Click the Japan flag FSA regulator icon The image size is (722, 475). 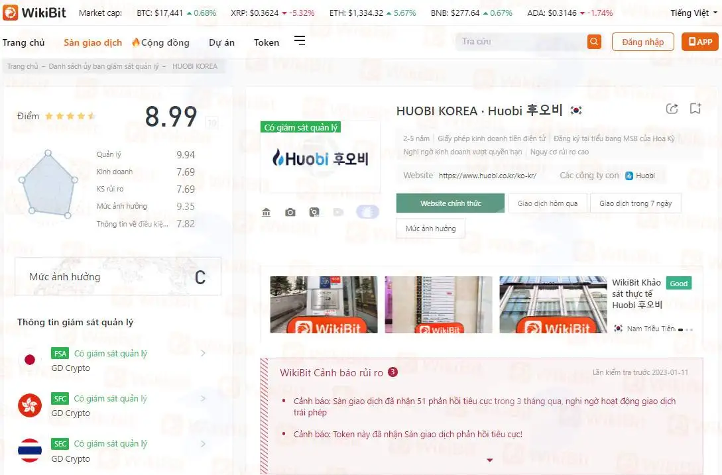(x=30, y=360)
